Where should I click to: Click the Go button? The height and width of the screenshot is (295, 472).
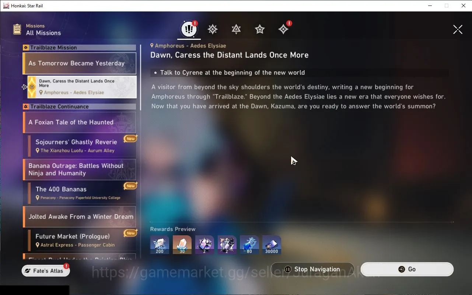pos(407,269)
